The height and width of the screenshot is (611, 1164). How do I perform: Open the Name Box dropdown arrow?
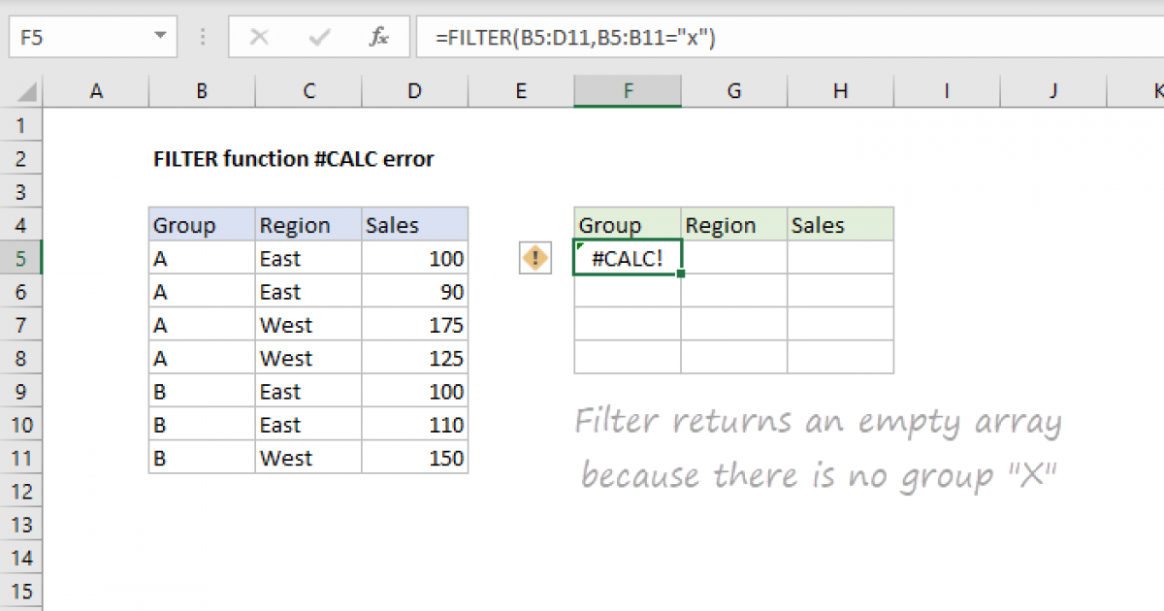tap(159, 38)
